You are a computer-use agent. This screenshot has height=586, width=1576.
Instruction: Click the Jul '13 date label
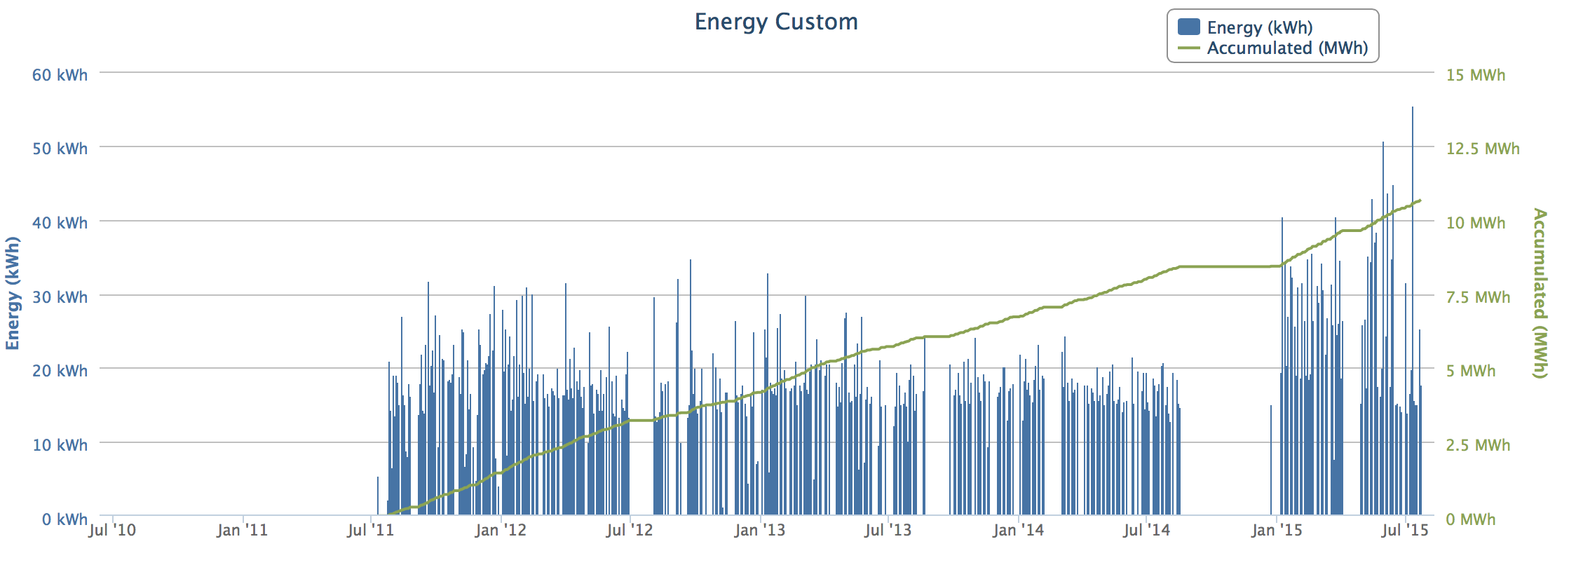click(888, 530)
